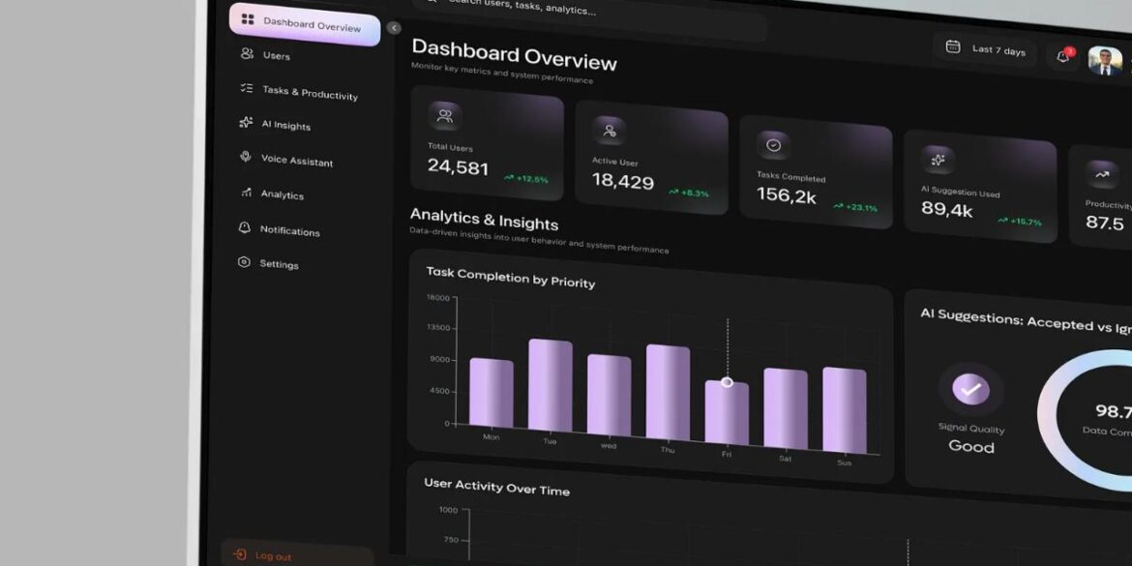Image resolution: width=1132 pixels, height=566 pixels.
Task: Click the Signal Quality checkmark icon
Action: (x=970, y=389)
